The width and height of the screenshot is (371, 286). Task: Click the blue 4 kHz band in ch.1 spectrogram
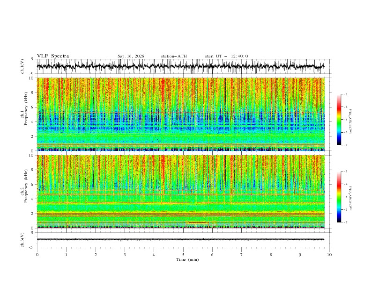(180, 122)
